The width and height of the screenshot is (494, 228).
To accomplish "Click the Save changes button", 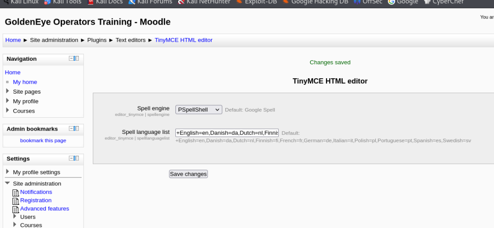I will click(188, 174).
